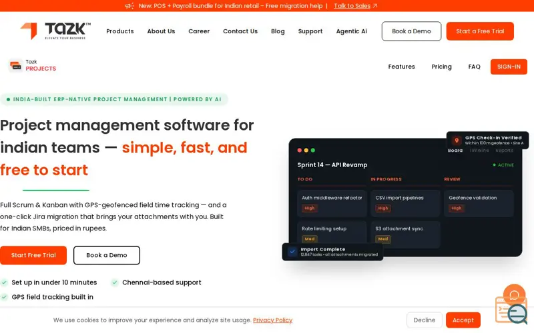Open the Support menu item

point(310,31)
